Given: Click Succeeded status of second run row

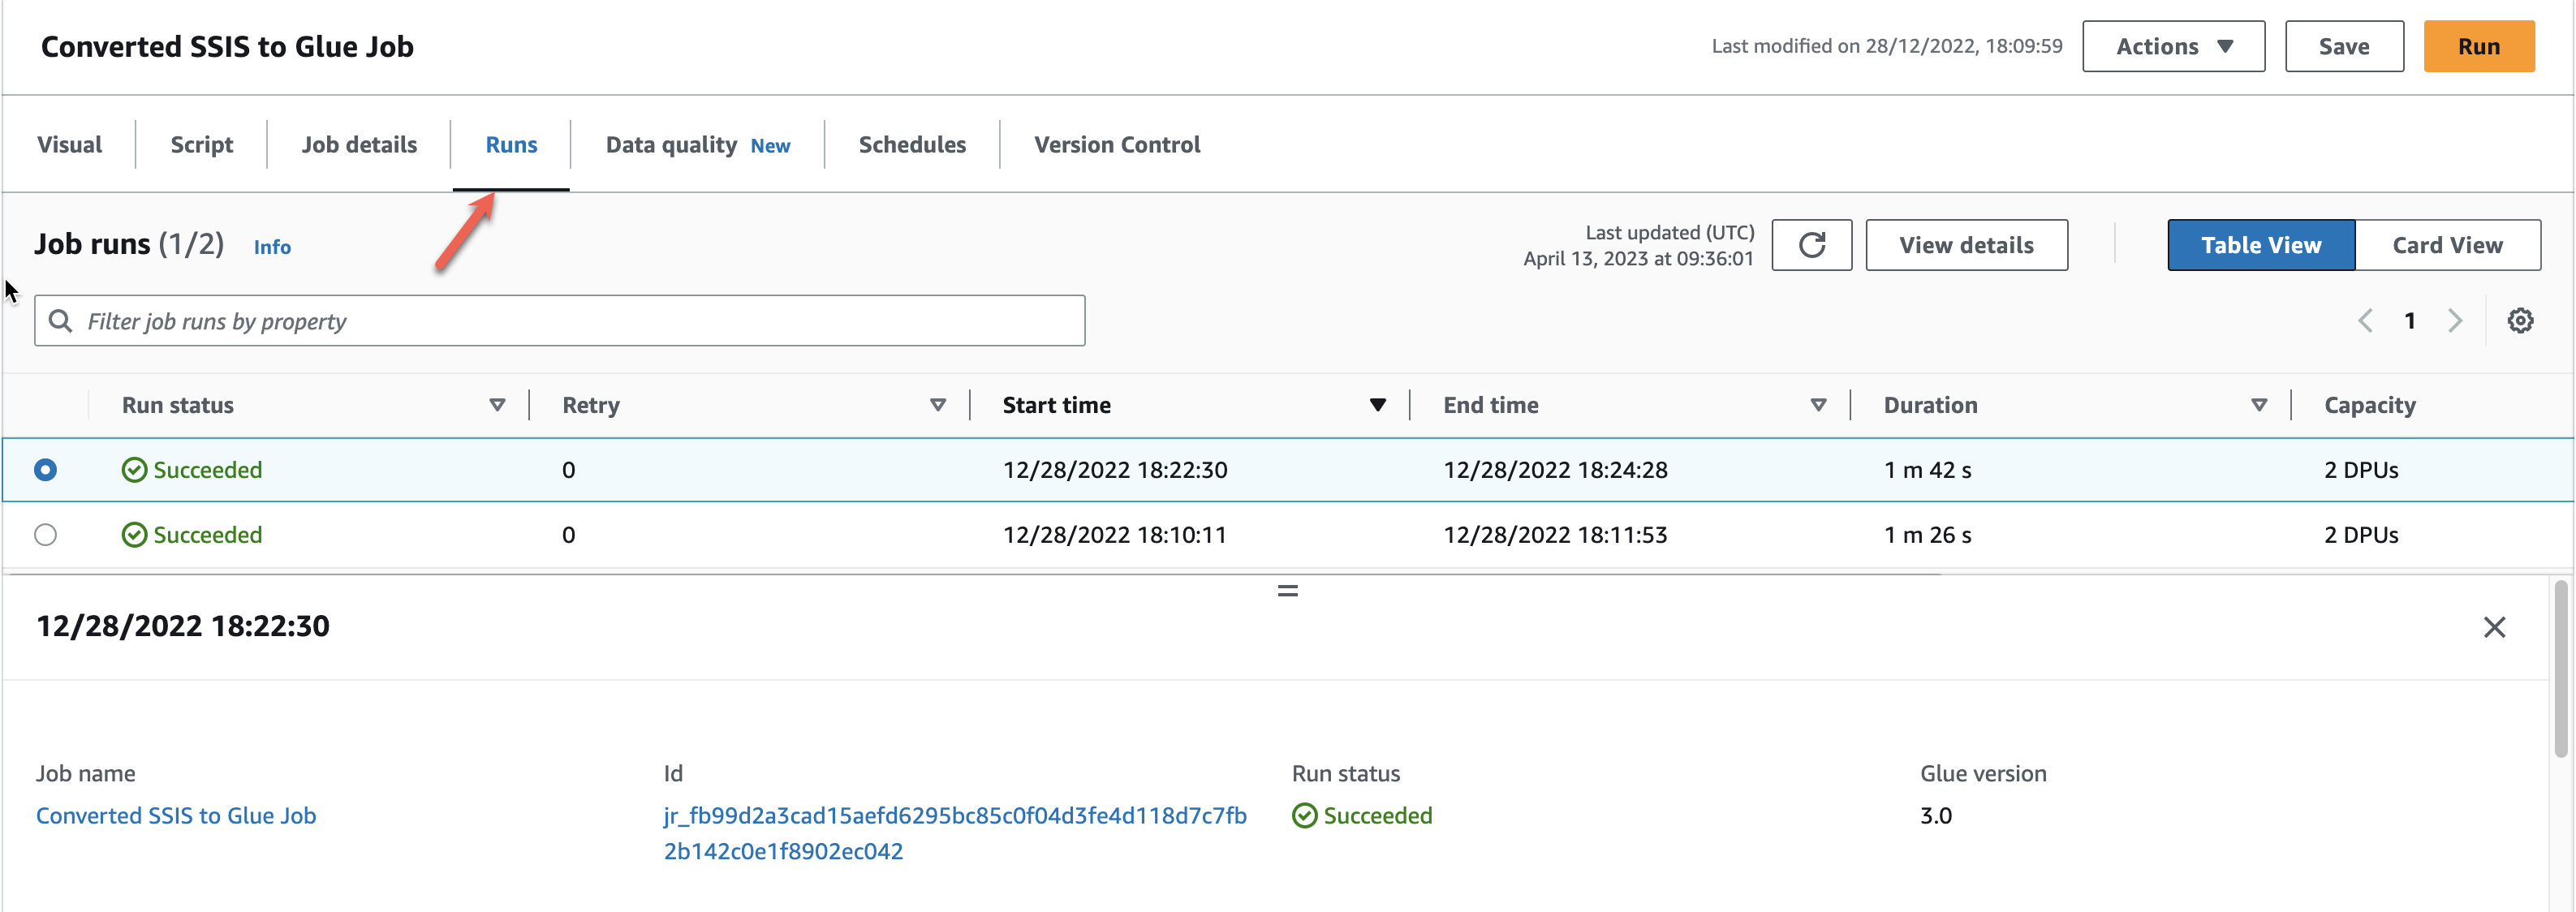Looking at the screenshot, I should coord(192,535).
